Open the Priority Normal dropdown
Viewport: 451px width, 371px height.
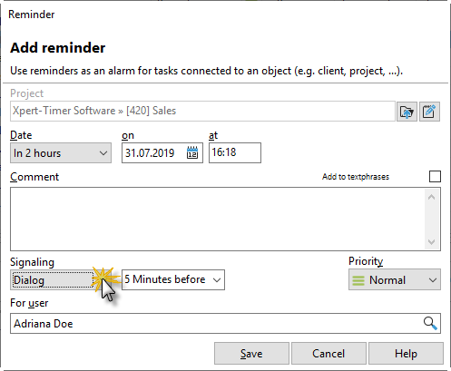395,279
